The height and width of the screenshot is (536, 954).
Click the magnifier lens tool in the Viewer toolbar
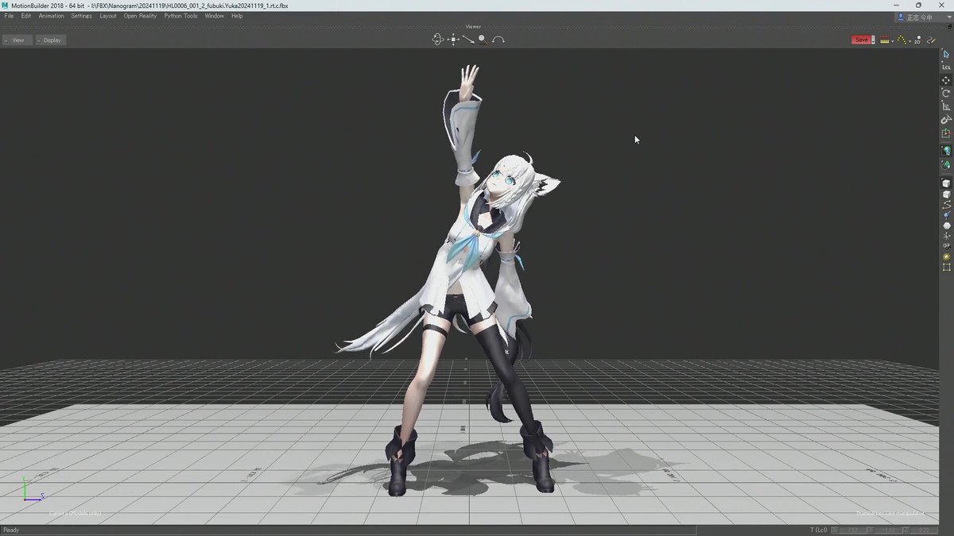[x=483, y=38]
